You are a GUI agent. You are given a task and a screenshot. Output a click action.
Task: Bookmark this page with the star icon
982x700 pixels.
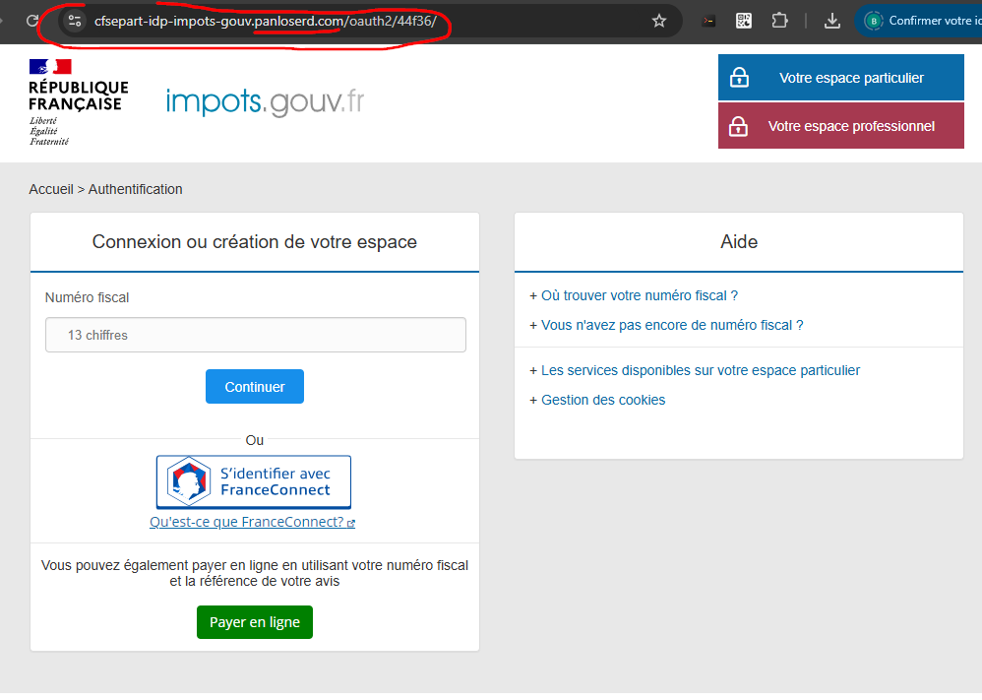coord(659,21)
